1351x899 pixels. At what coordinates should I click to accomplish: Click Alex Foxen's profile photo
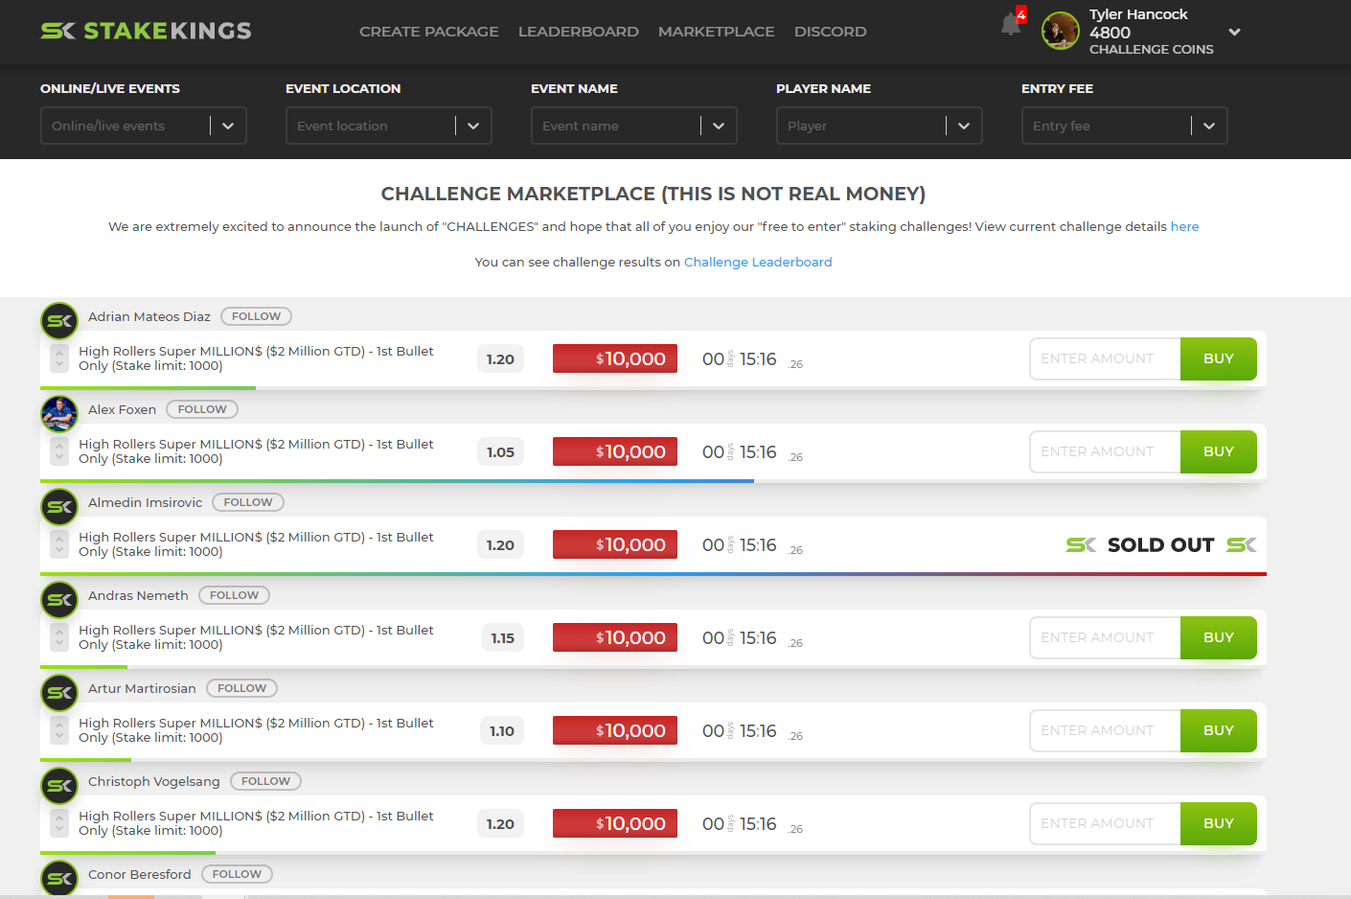point(59,414)
